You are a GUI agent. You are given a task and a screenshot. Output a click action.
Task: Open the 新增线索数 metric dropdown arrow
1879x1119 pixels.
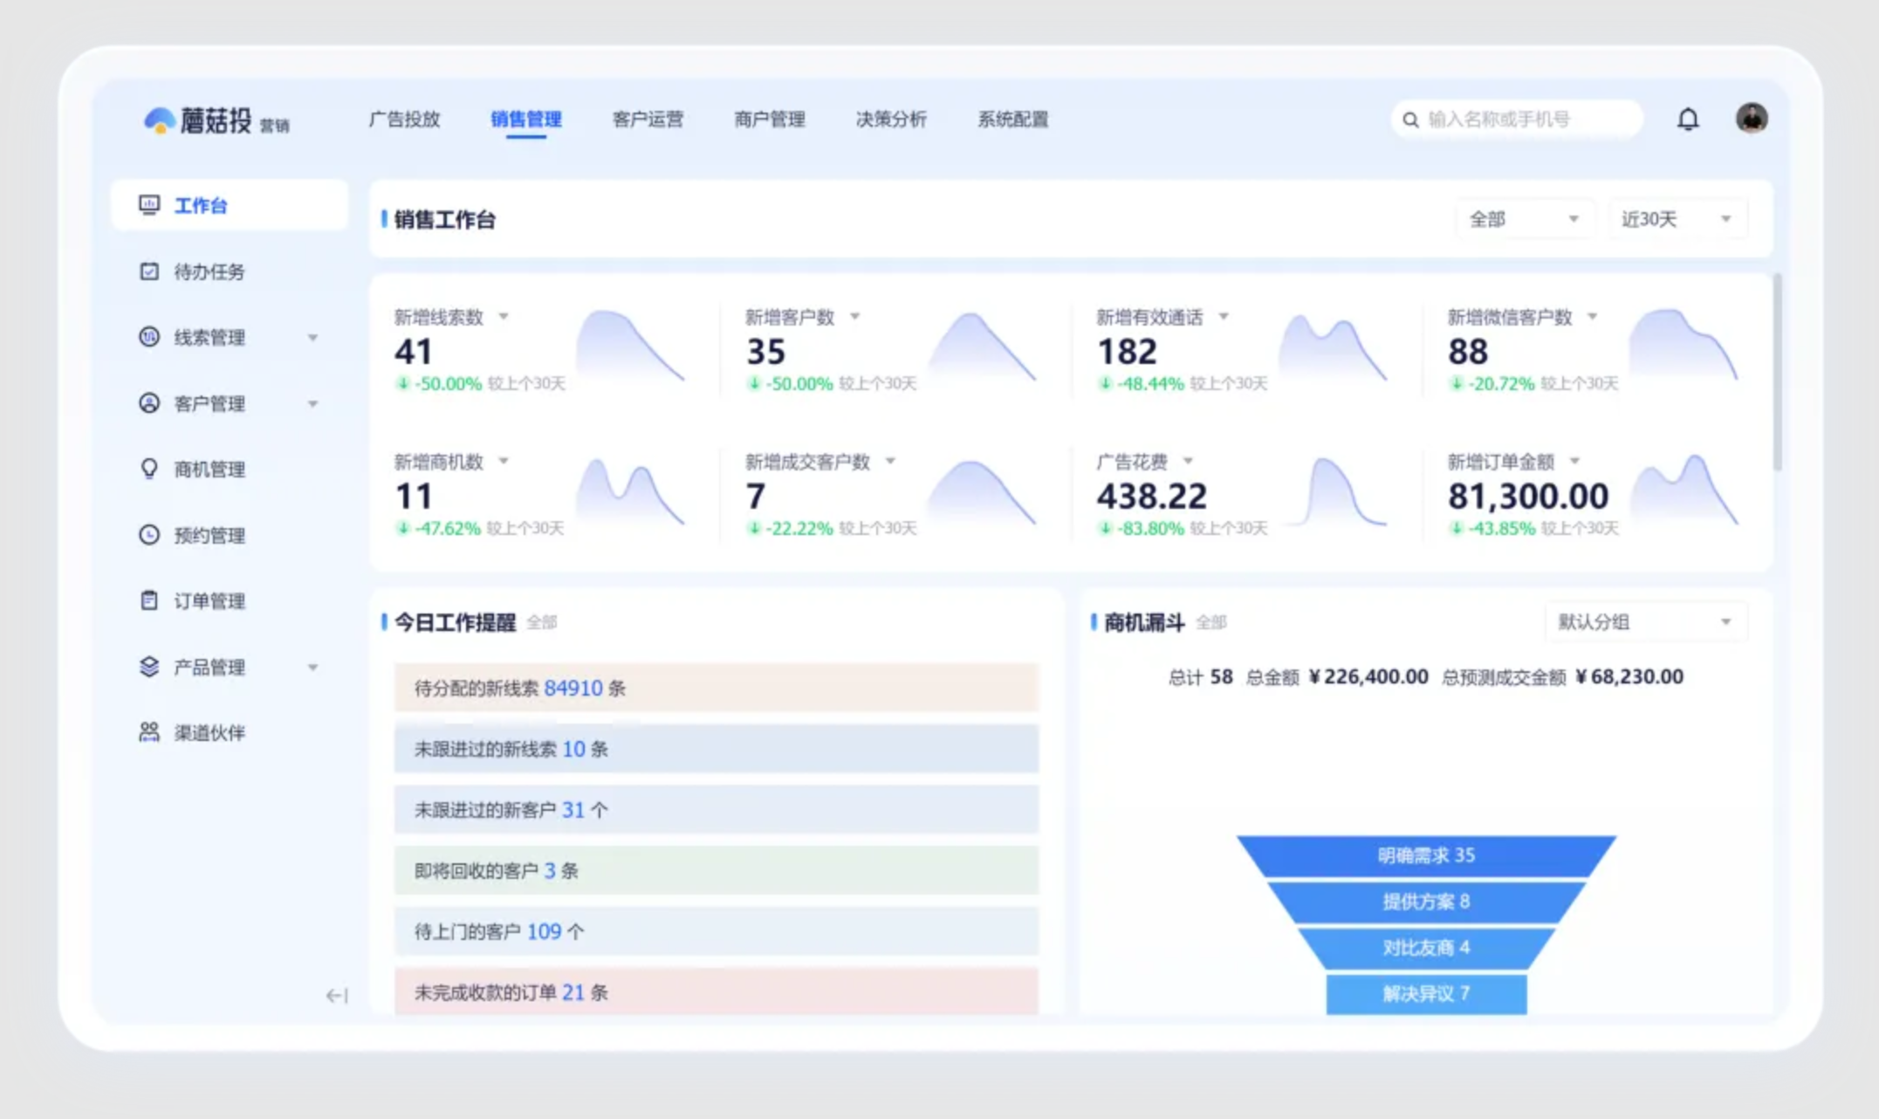[504, 317]
